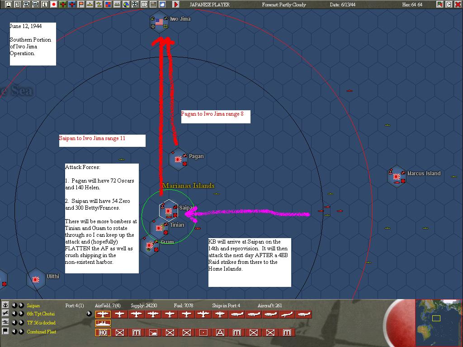463x347 pixels.
Task: Click the OP toolbar button
Action: [x=144, y=5]
